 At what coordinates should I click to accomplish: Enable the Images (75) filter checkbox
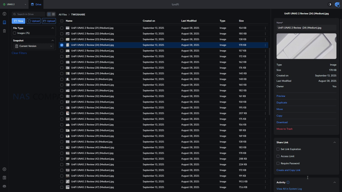coord(15,33)
